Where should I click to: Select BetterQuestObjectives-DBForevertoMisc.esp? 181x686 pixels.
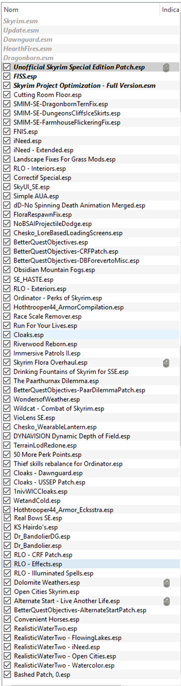[77, 260]
